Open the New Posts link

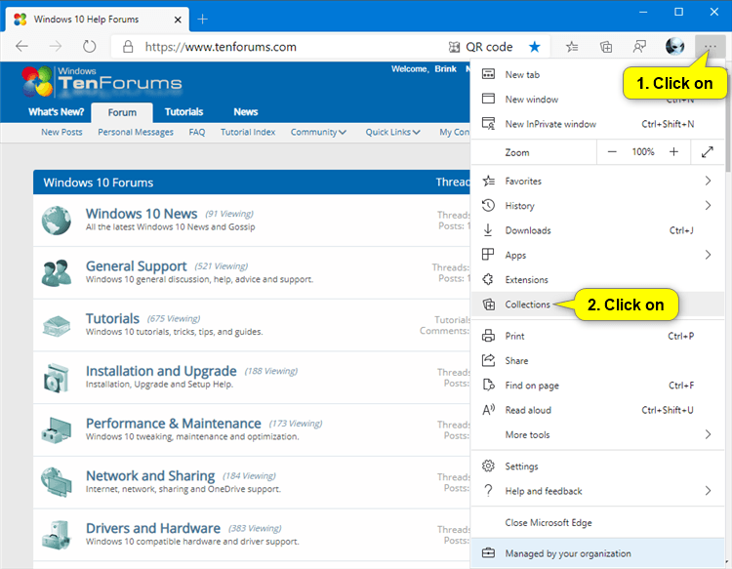(x=61, y=132)
